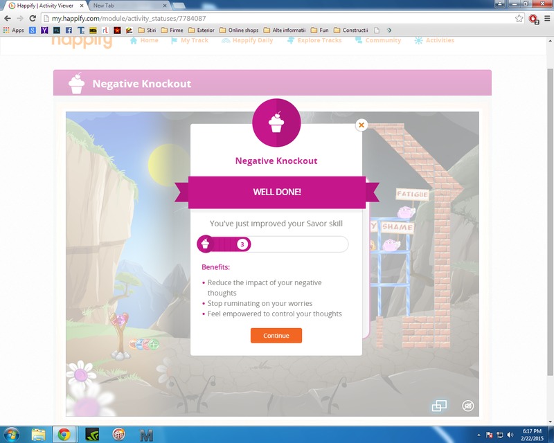Click the taskbar clock
Screen dimensions: 554x443
[531, 435]
